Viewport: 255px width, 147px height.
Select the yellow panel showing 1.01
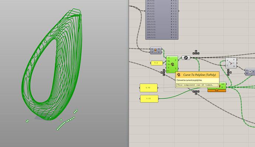tap(149, 88)
